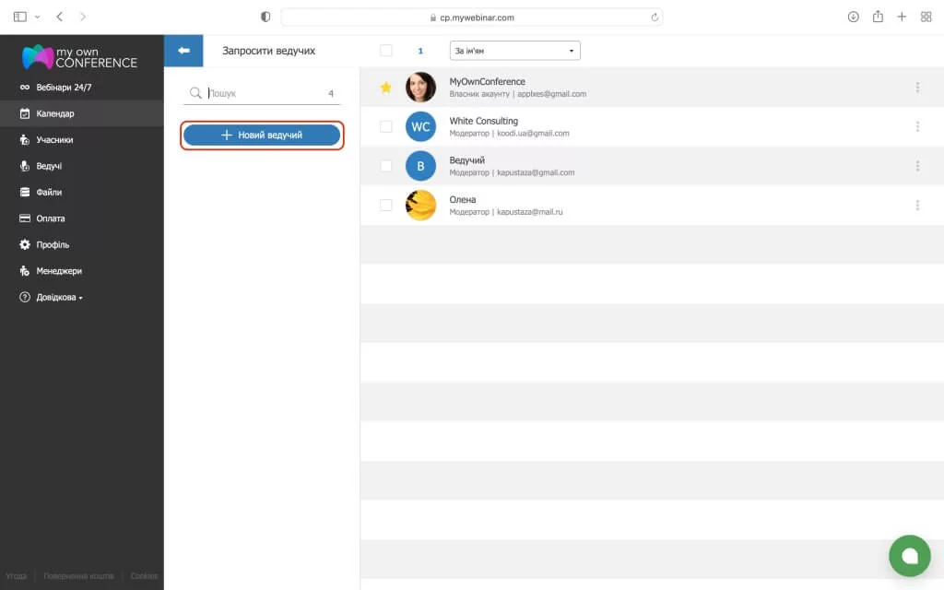Click the Safari share icon

[x=878, y=17]
